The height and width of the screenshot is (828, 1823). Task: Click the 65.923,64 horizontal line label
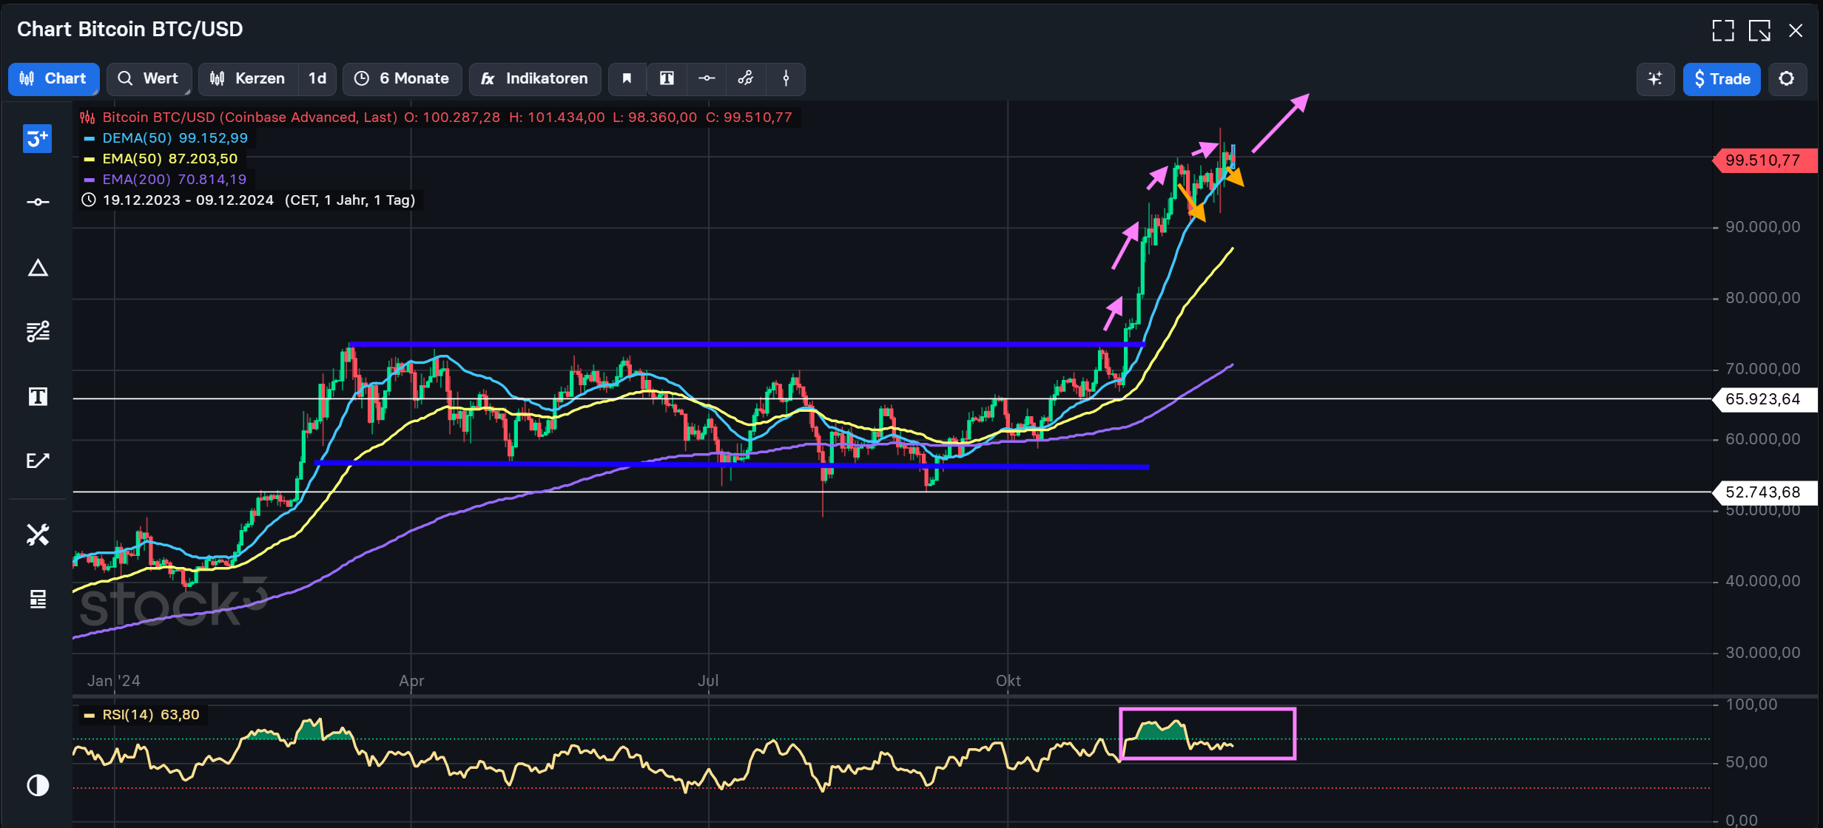coord(1765,399)
